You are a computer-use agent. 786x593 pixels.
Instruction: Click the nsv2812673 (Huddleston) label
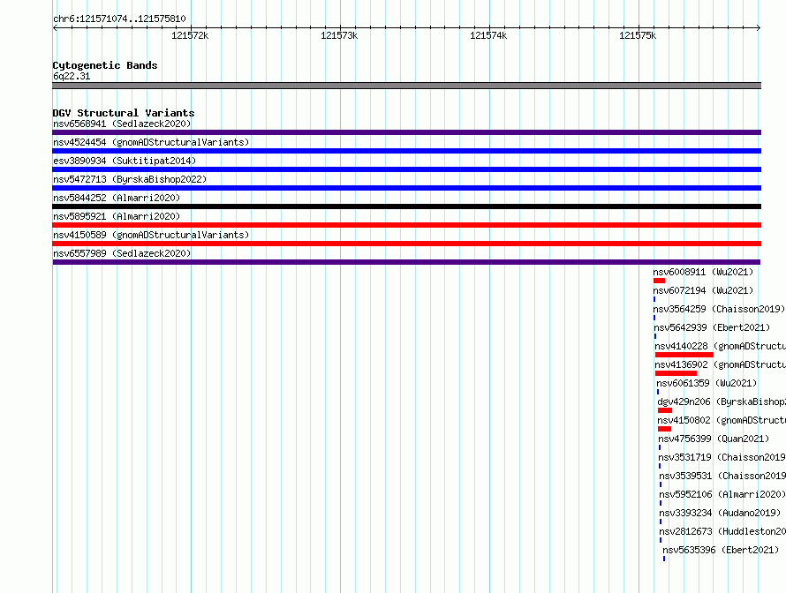click(x=722, y=531)
